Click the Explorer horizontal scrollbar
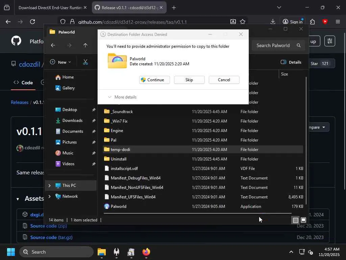Screen dimensions: 346x260 coord(197,213)
